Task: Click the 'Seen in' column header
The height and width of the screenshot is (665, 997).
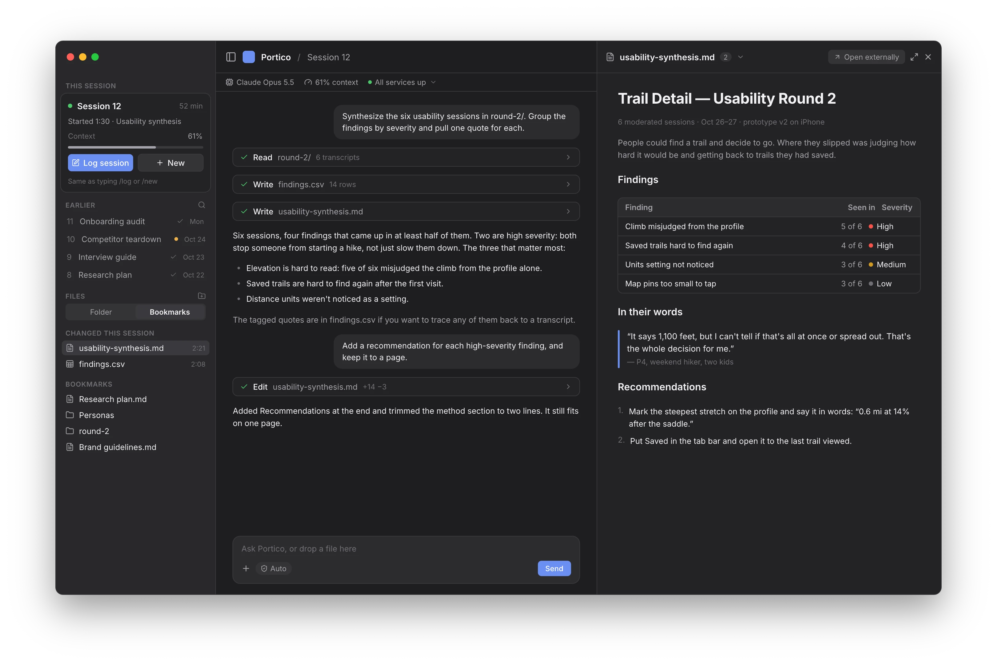Action: click(861, 207)
